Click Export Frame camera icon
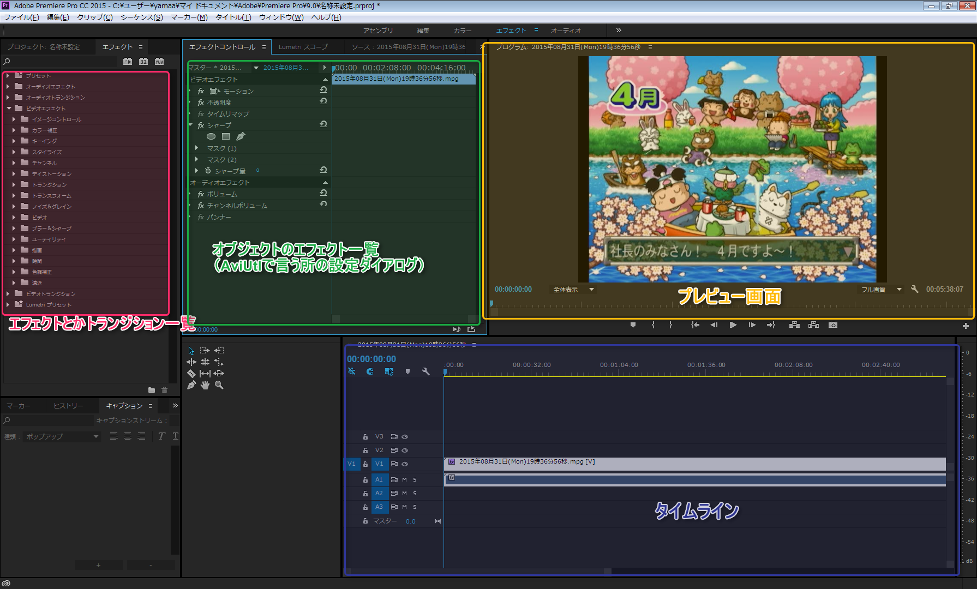This screenshot has width=977, height=589. click(x=833, y=325)
